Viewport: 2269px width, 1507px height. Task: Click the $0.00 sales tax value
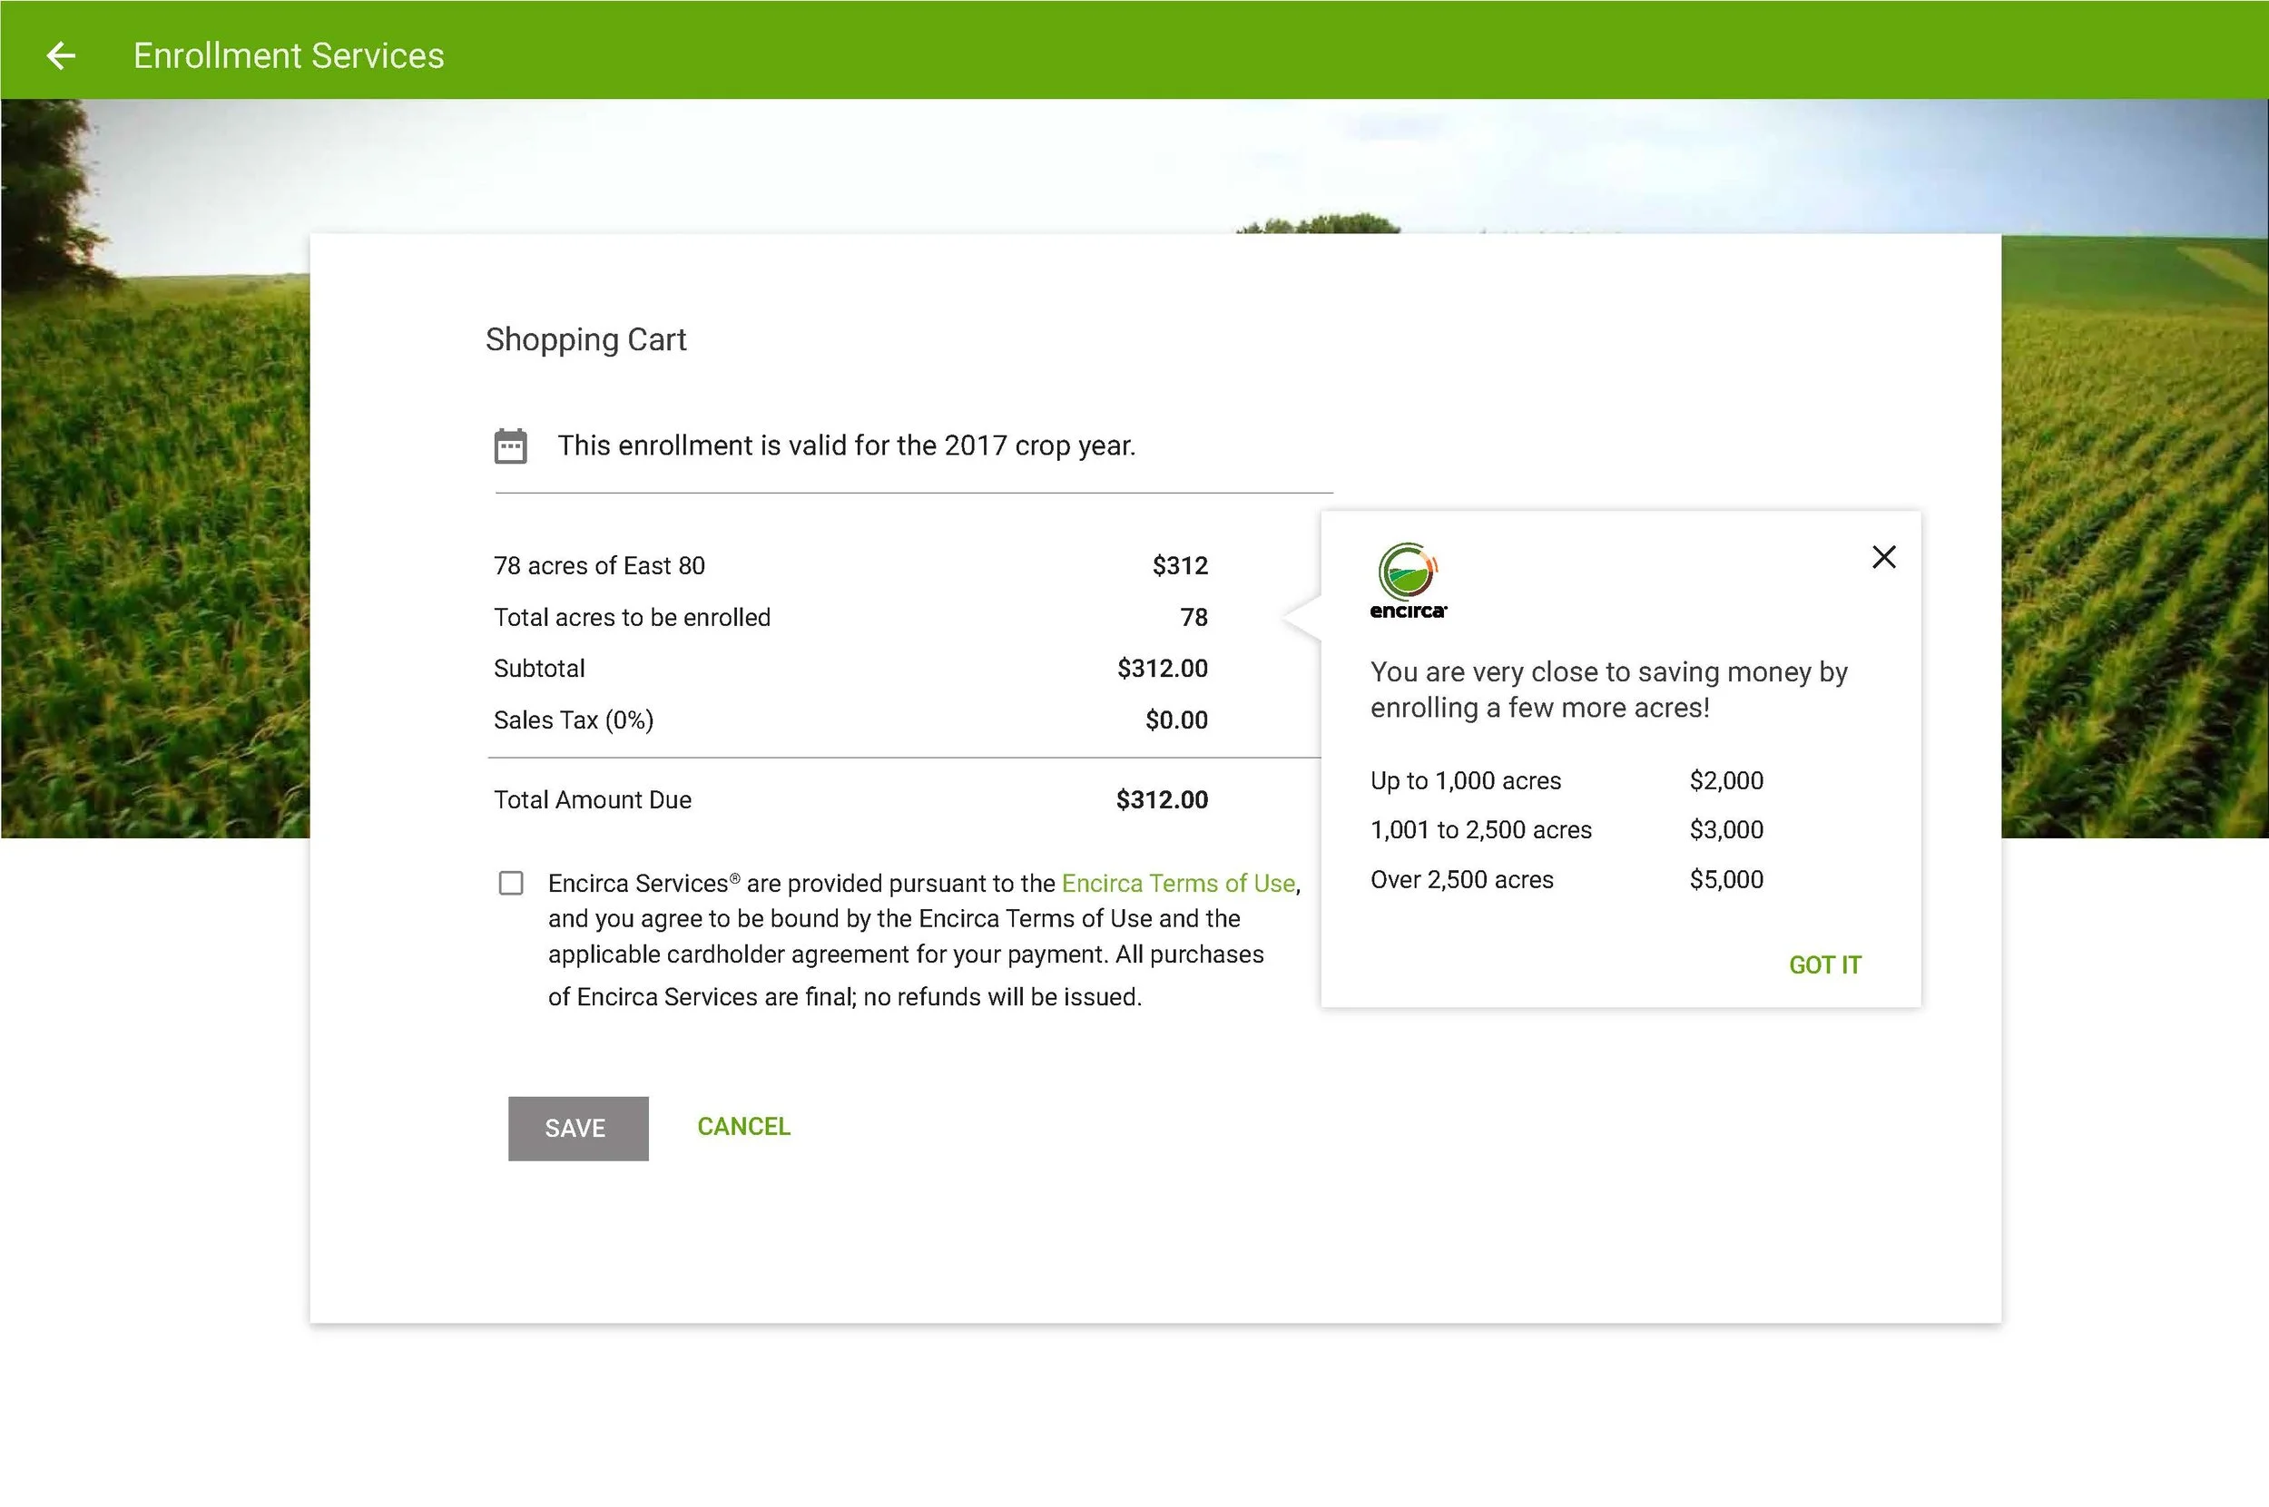[1176, 719]
